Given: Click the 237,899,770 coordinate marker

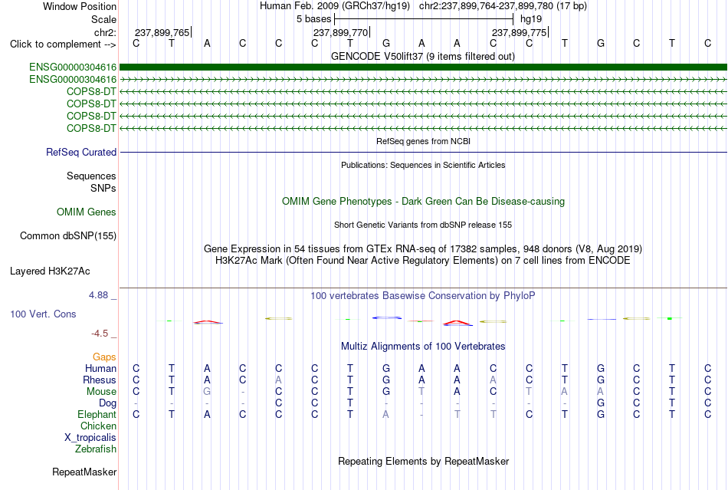Looking at the screenshot, I should [341, 32].
